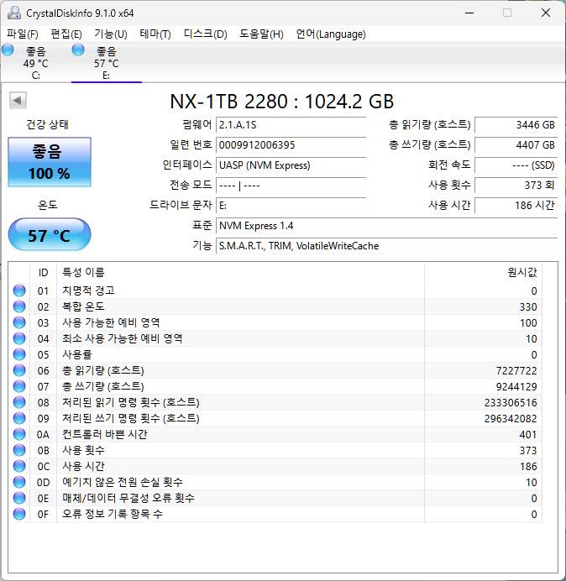
Task: Click status orb for attribute 0B 사용 횟수
Action: (19, 450)
